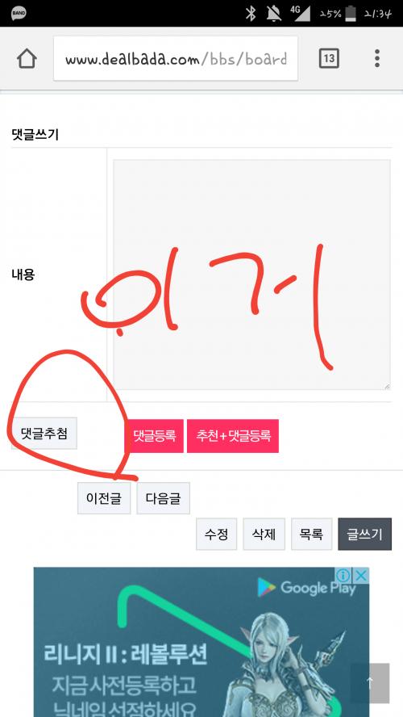
Task: Go to previous post via 이전글
Action: tap(104, 498)
